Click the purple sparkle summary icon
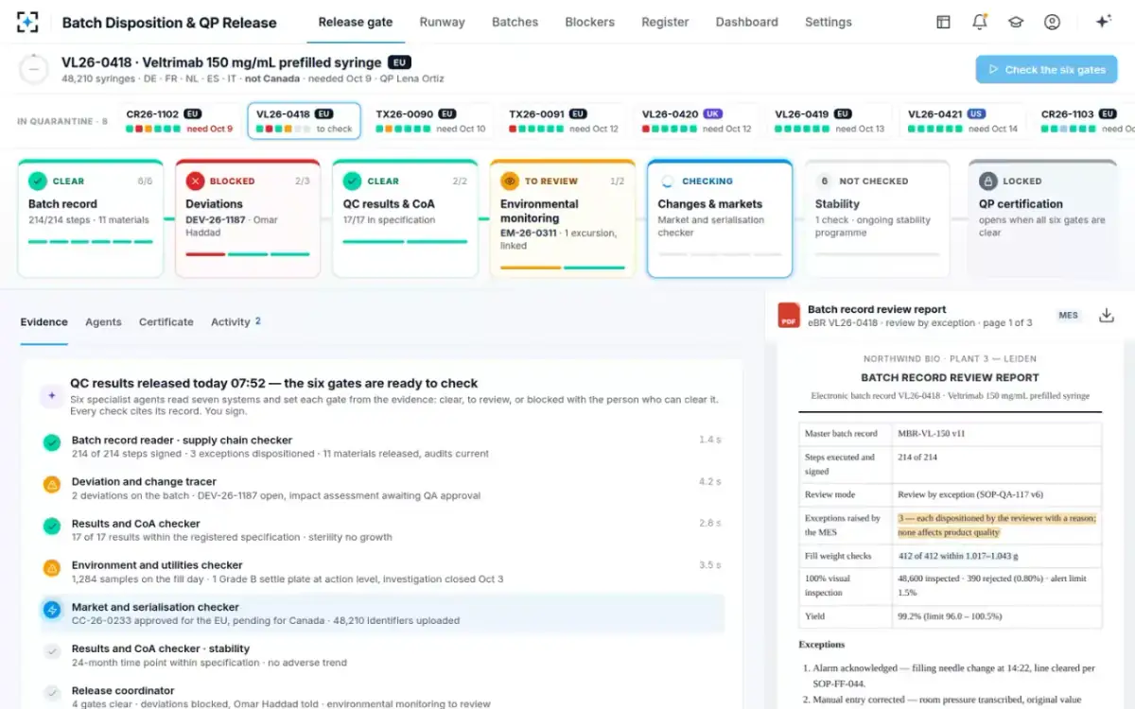The height and width of the screenshot is (709, 1135). 52,397
